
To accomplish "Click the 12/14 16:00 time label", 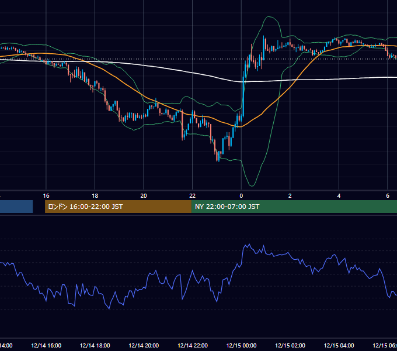I will 46,345.
